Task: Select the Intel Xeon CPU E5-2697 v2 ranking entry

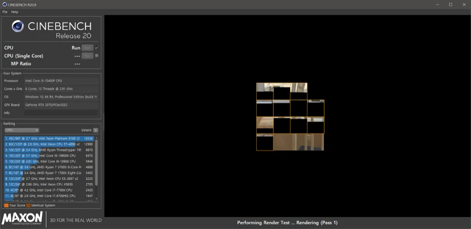Action: (x=49, y=179)
